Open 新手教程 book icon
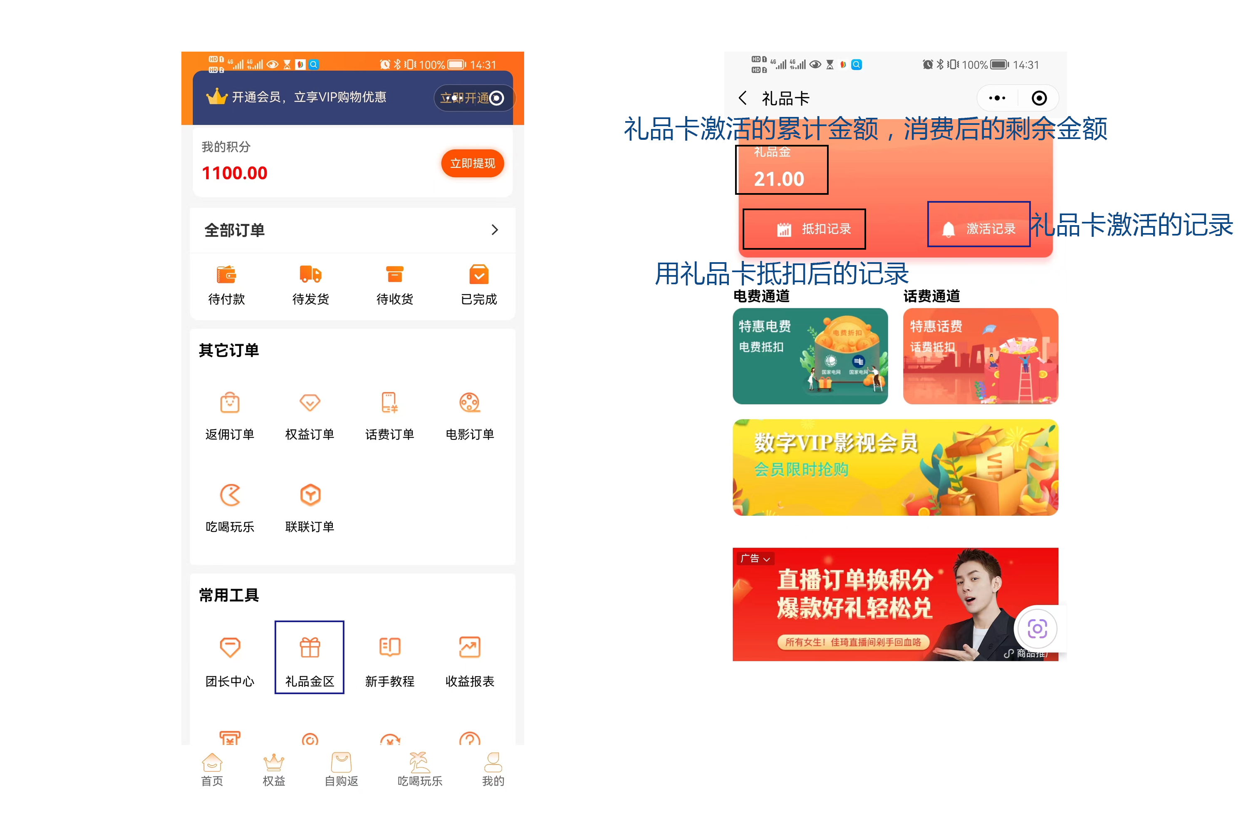The height and width of the screenshot is (834, 1248). click(390, 647)
